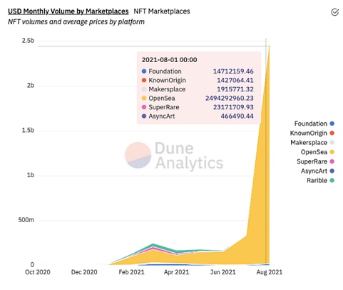Click the Foundation blue dot in tooltip
This screenshot has height=290, width=343.
pyautogui.click(x=144, y=71)
